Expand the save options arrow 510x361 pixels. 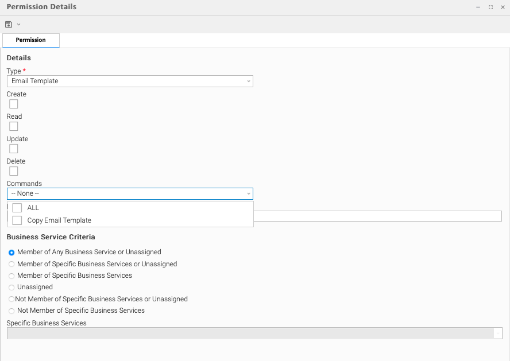click(x=19, y=25)
